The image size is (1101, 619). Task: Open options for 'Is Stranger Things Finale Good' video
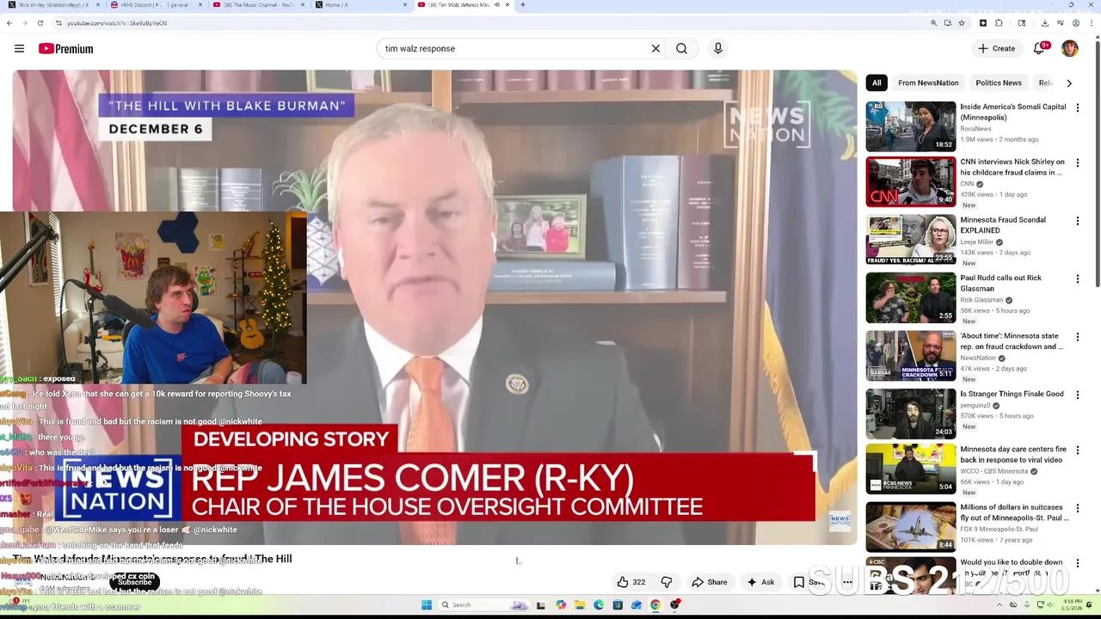[x=1078, y=395]
